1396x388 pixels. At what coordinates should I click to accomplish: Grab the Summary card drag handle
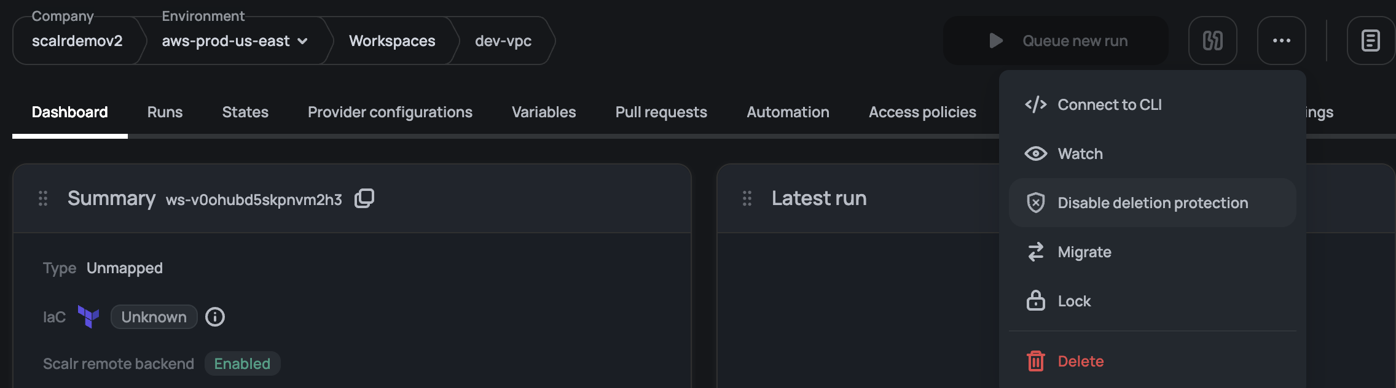point(43,198)
